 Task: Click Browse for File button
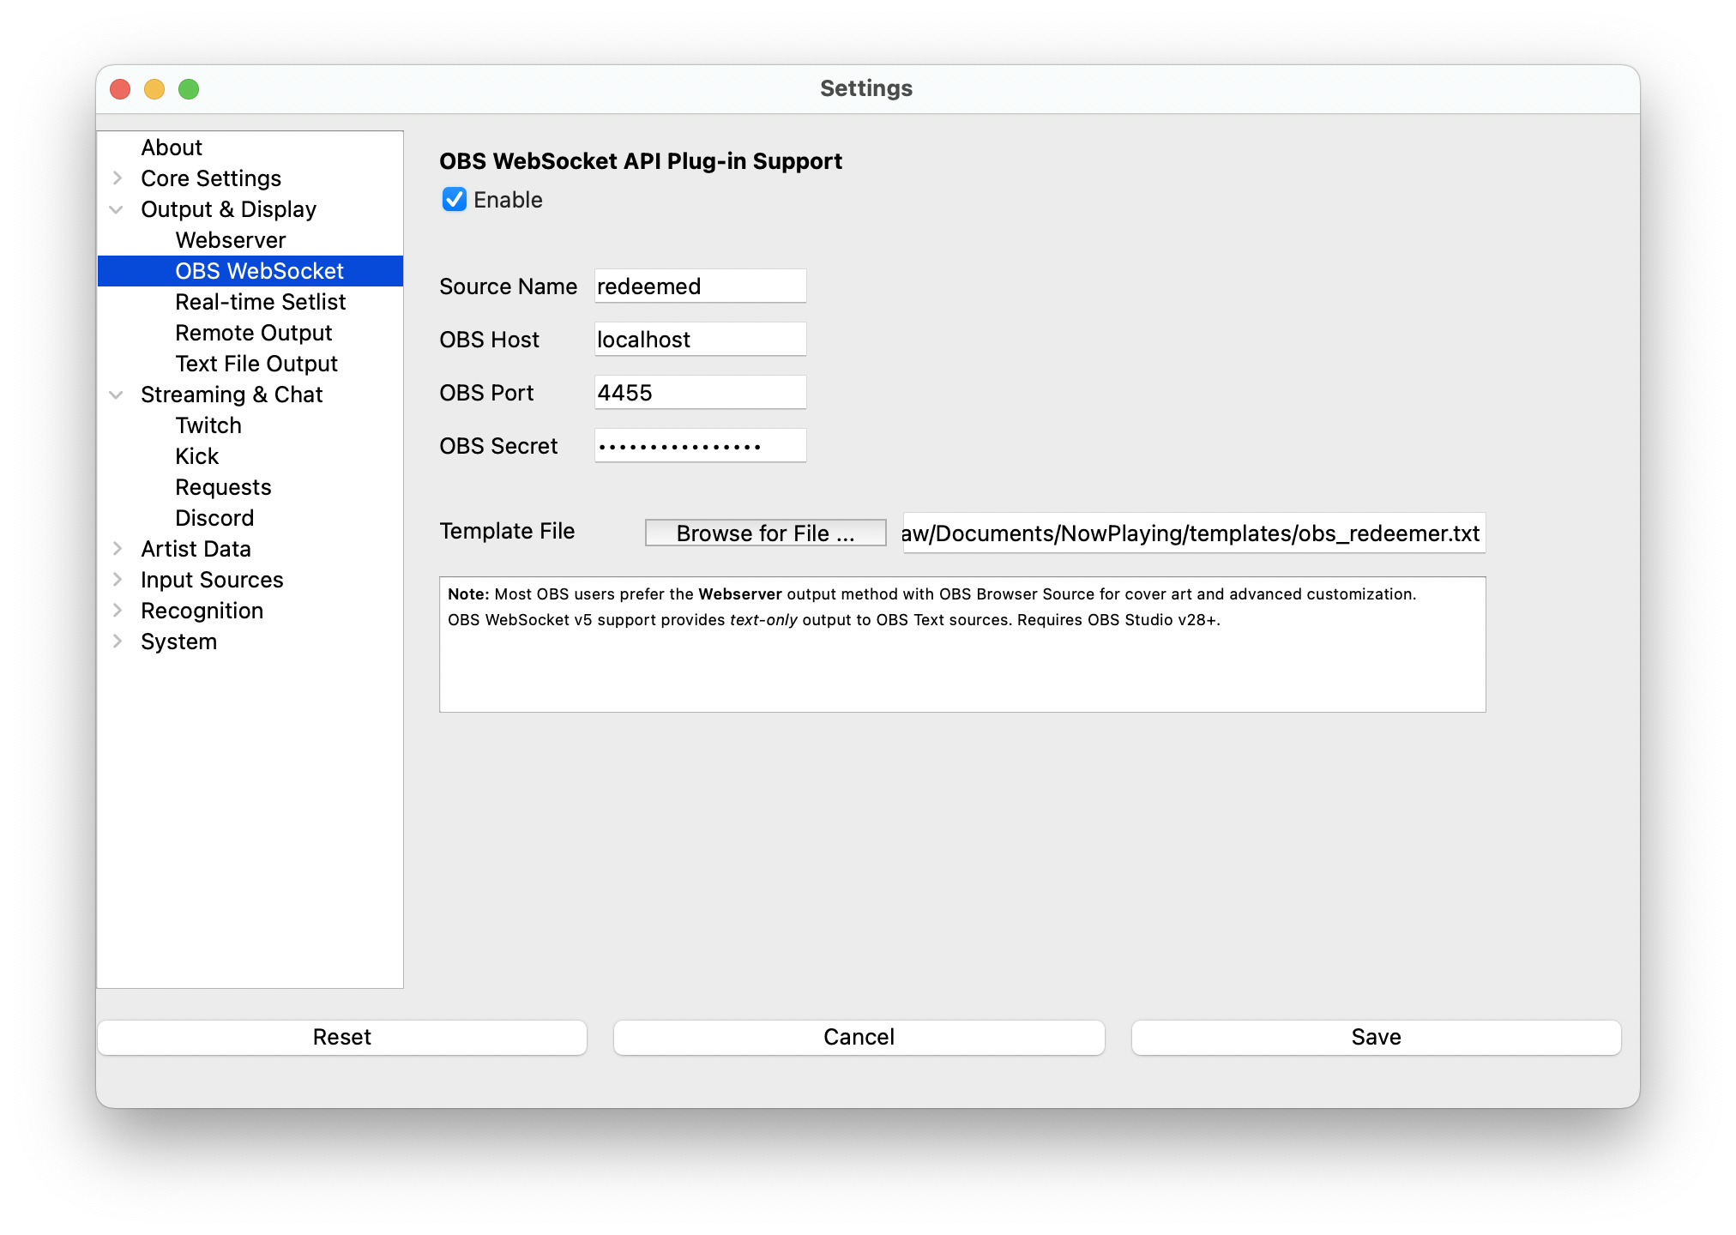[765, 533]
